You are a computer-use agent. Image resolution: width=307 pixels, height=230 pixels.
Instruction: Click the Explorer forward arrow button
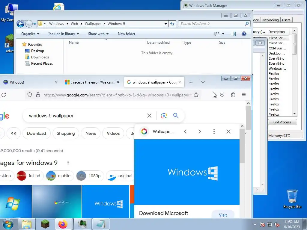click(x=29, y=24)
